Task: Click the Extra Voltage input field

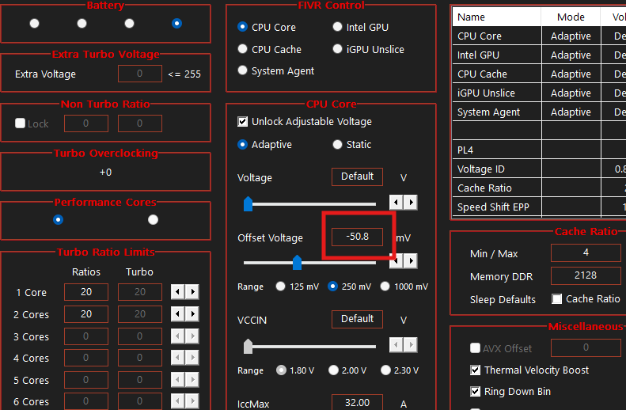Action: [140, 74]
